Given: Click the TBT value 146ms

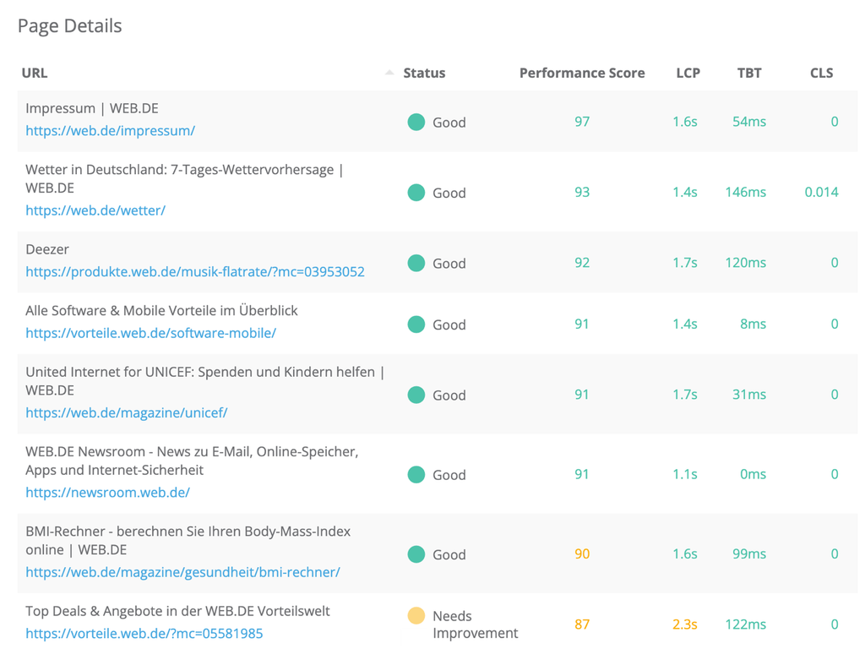Looking at the screenshot, I should click(745, 192).
